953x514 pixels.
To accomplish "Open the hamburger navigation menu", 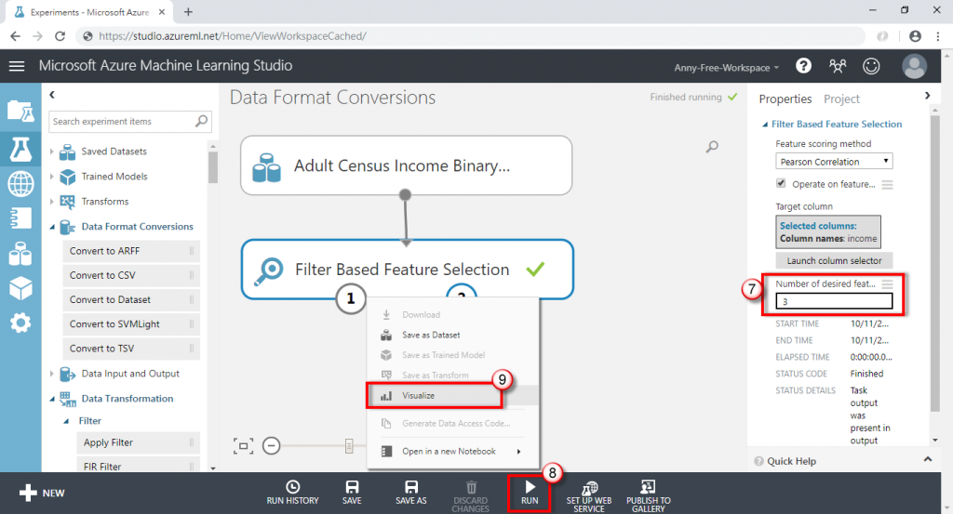I will click(x=17, y=66).
